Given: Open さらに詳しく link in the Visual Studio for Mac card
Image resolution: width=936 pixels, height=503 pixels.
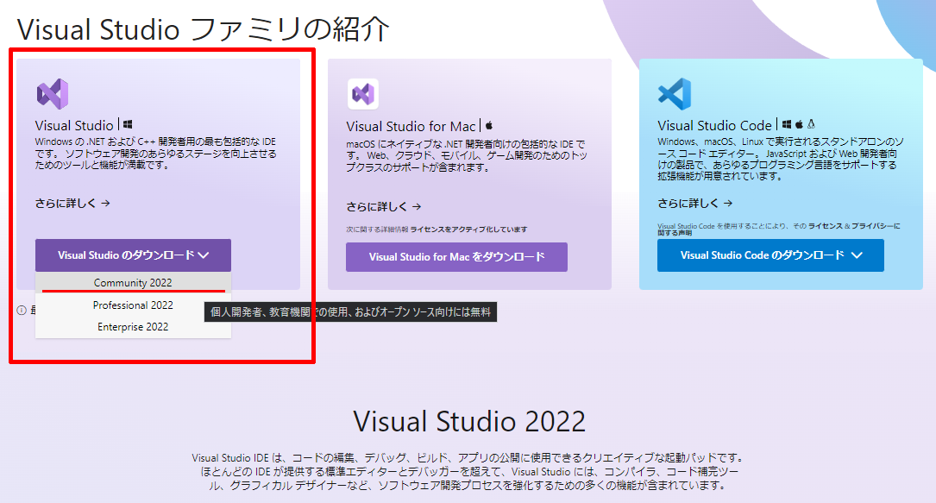Looking at the screenshot, I should tap(384, 206).
